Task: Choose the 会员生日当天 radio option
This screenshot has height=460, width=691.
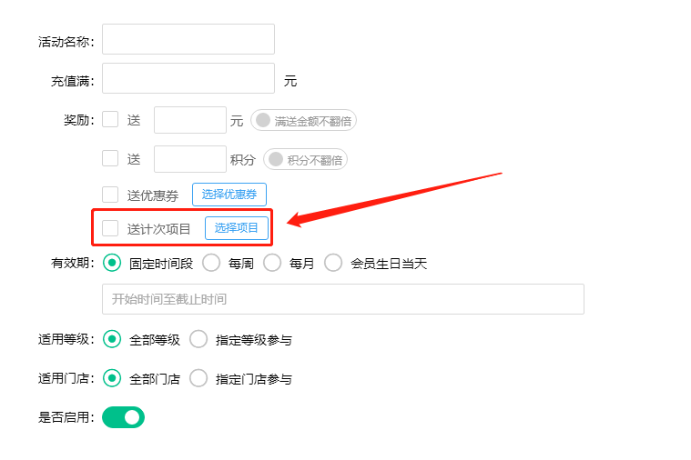Action: 333,263
